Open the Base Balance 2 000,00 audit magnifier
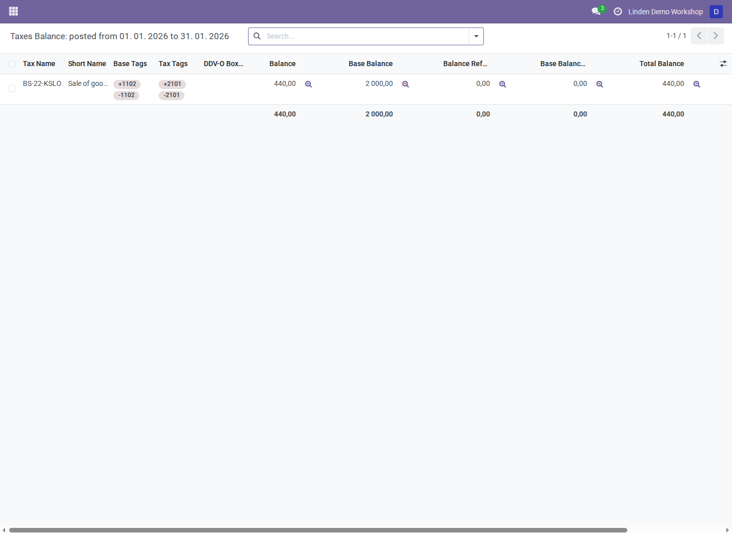Screen dimensions: 732x534 coord(406,84)
